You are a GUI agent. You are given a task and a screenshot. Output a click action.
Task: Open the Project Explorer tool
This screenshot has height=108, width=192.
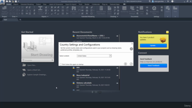pos(4,10)
